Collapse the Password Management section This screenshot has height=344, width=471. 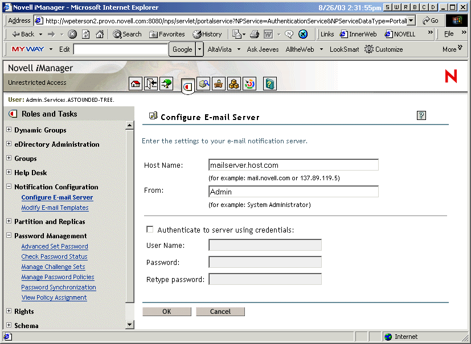8,235
